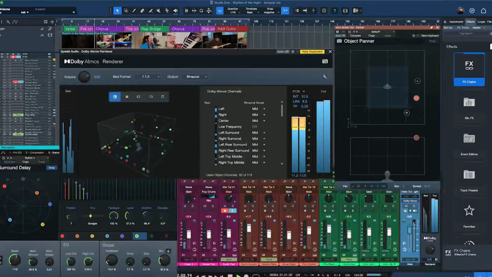
Task: Open the FX Chains folder
Action: point(469,69)
